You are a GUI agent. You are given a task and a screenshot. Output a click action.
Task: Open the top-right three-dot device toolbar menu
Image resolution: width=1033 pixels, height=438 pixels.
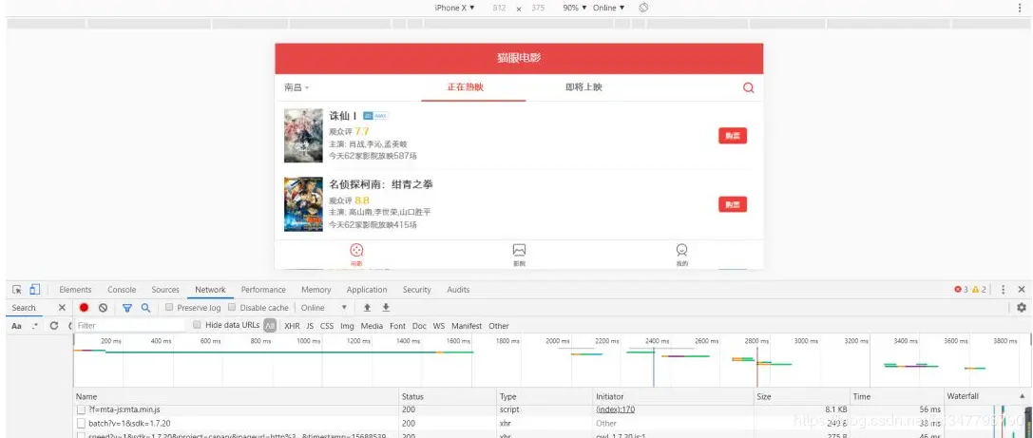point(1021,8)
